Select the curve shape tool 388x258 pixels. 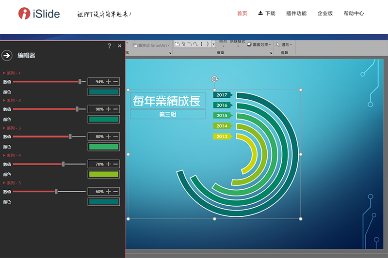click(x=195, y=44)
